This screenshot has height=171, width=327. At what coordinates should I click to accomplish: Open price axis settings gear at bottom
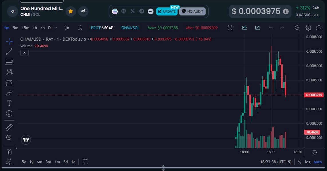[315, 152]
